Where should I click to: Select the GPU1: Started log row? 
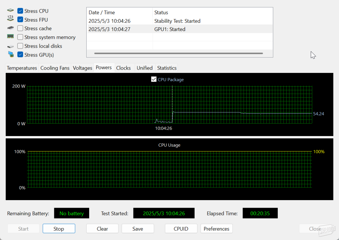coord(180,29)
